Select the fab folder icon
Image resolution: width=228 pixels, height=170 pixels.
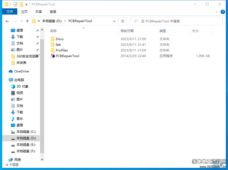(52, 45)
